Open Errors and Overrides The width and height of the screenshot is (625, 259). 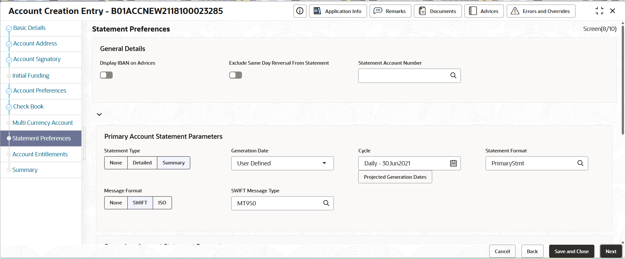(x=541, y=11)
